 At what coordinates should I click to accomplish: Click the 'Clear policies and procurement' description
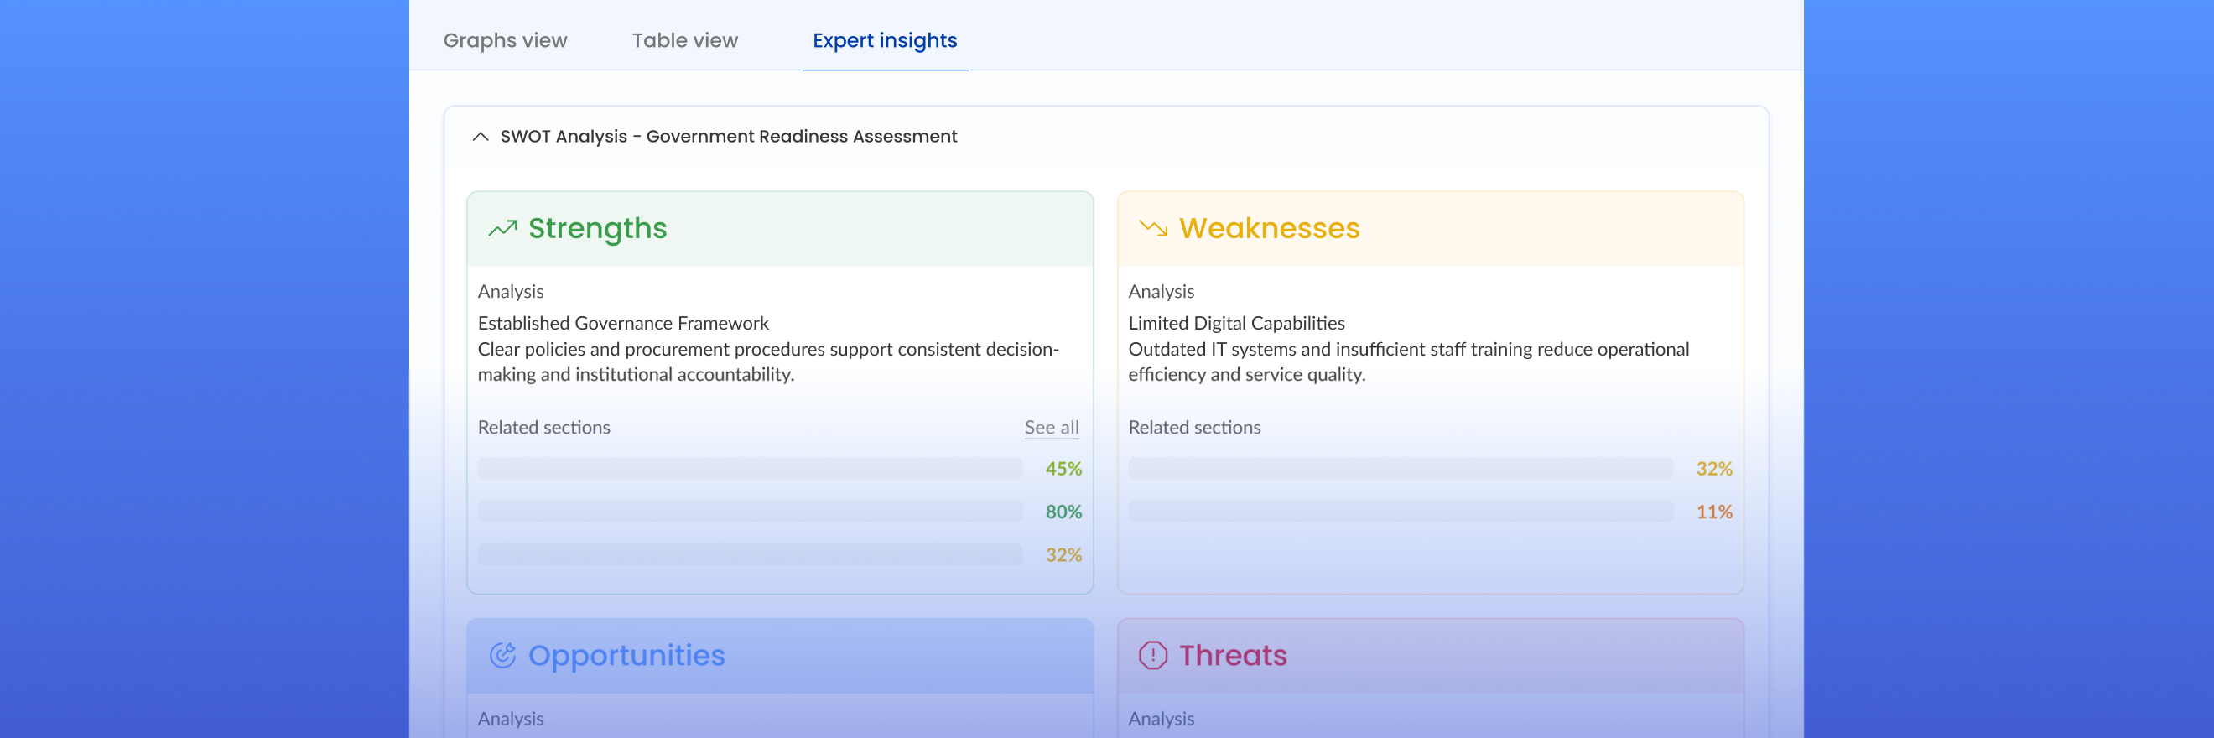(x=768, y=362)
